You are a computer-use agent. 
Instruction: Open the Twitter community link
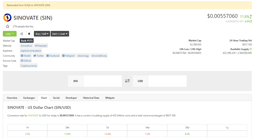tap(39, 56)
